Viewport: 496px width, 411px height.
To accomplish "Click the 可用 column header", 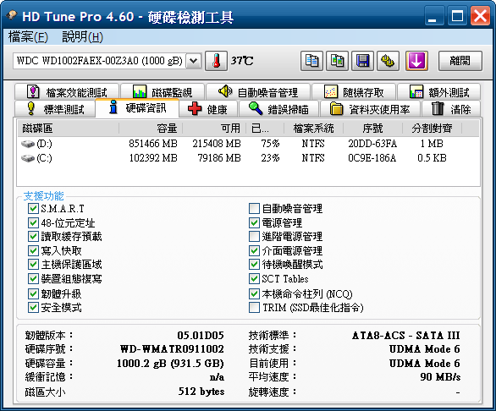I will (214, 129).
